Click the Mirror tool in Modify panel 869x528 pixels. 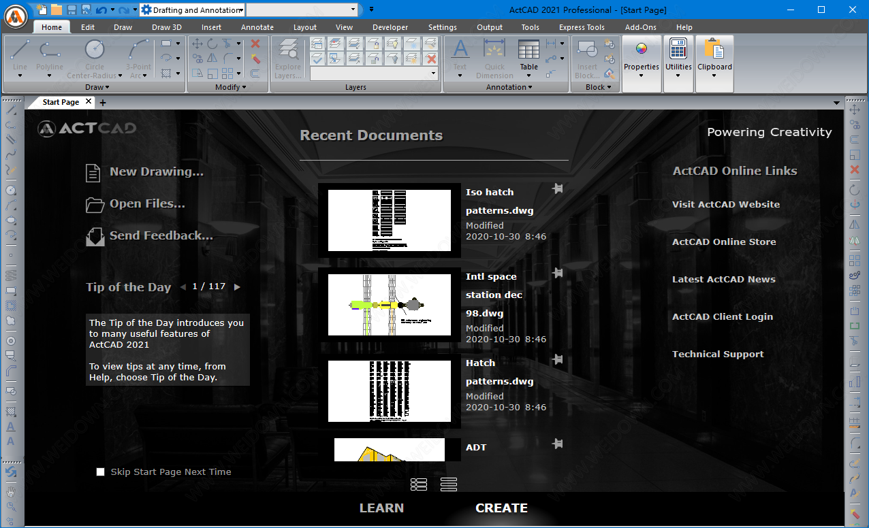pyautogui.click(x=212, y=59)
